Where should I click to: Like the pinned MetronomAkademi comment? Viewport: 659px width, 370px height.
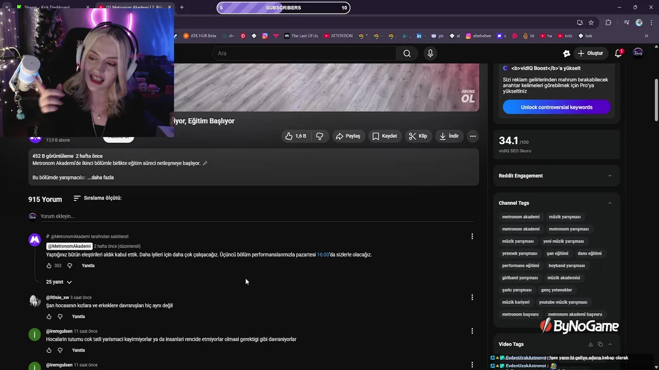[49, 266]
